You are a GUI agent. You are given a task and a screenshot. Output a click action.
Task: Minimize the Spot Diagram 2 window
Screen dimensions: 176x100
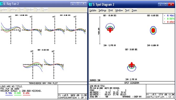coord(160,4)
